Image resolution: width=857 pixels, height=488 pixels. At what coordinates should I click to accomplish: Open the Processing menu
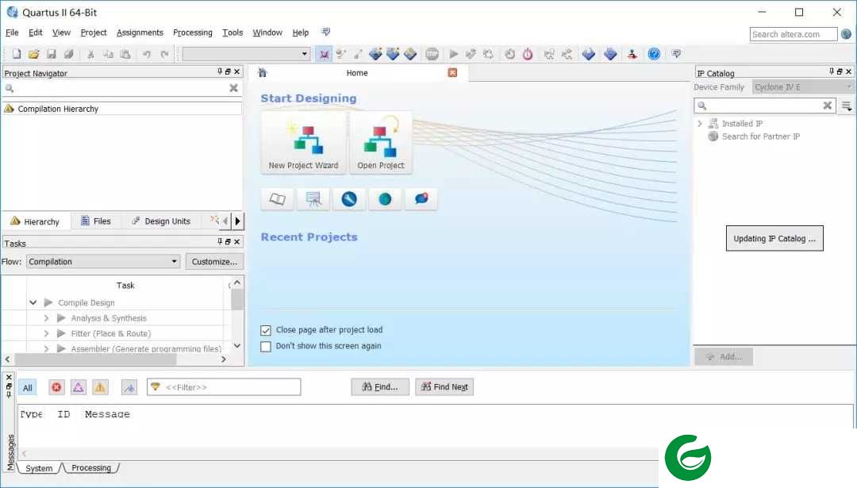coord(192,33)
